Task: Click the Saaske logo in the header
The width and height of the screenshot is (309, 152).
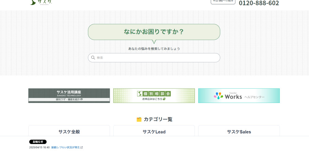Action: coord(41,2)
